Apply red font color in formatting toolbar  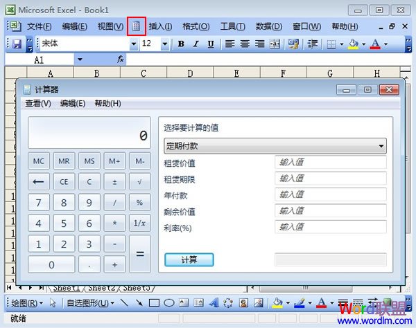pyautogui.click(x=375, y=44)
